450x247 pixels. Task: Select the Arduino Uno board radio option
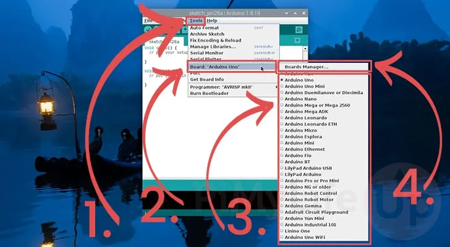click(x=324, y=80)
